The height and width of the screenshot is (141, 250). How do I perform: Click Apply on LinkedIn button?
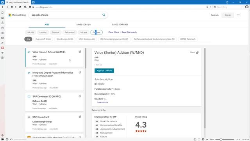104,70
